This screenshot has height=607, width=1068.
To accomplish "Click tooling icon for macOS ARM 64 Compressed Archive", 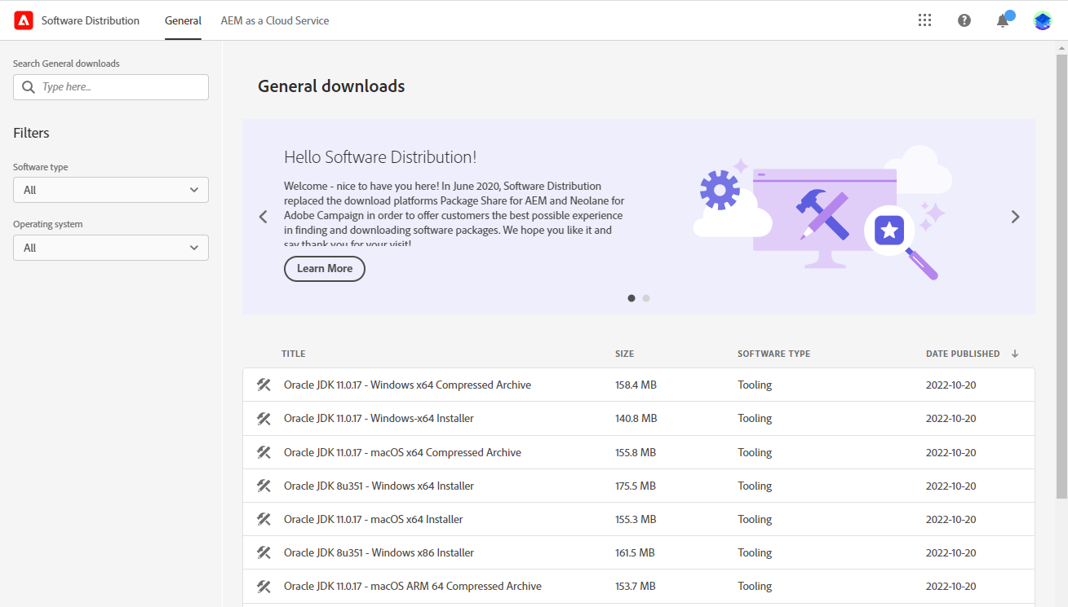I will coord(264,586).
